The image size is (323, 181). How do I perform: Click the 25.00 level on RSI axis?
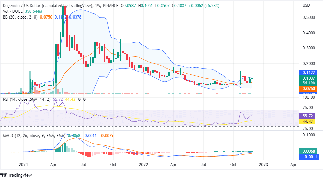[x=308, y=129]
